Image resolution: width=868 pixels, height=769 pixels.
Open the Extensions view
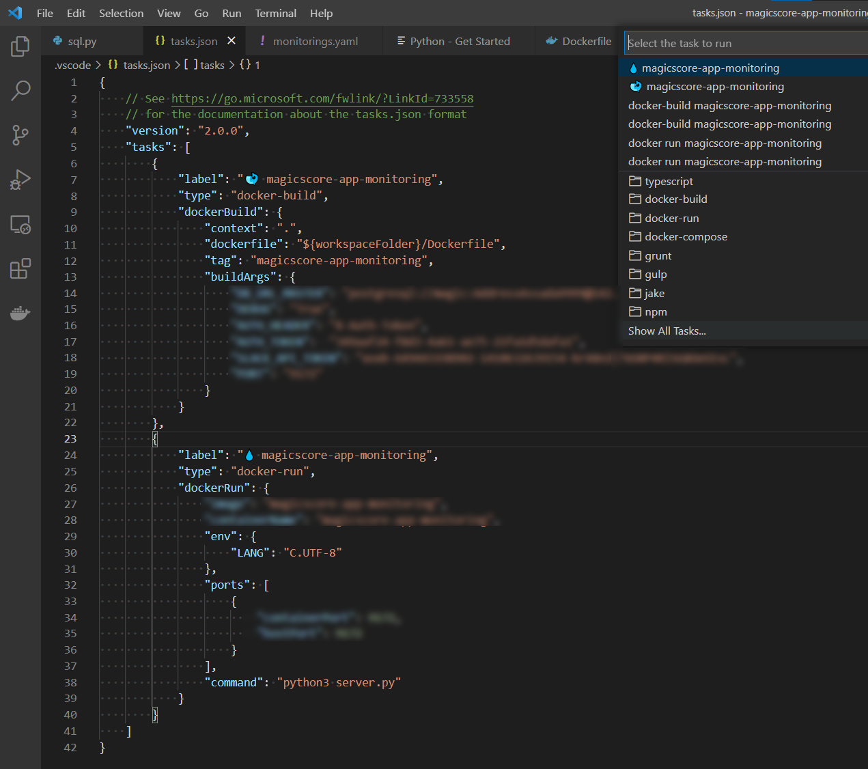20,268
